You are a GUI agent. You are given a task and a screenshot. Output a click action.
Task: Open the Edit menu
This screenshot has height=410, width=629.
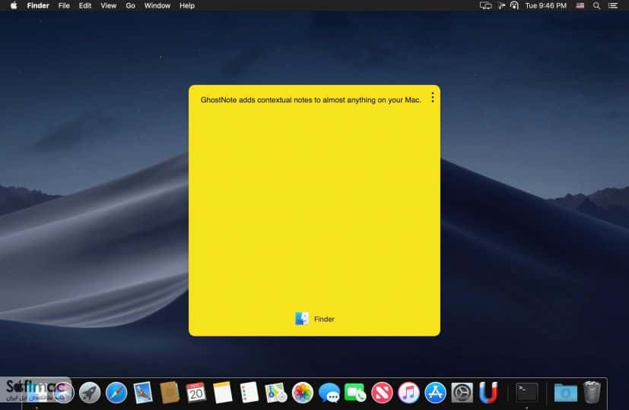(x=84, y=5)
